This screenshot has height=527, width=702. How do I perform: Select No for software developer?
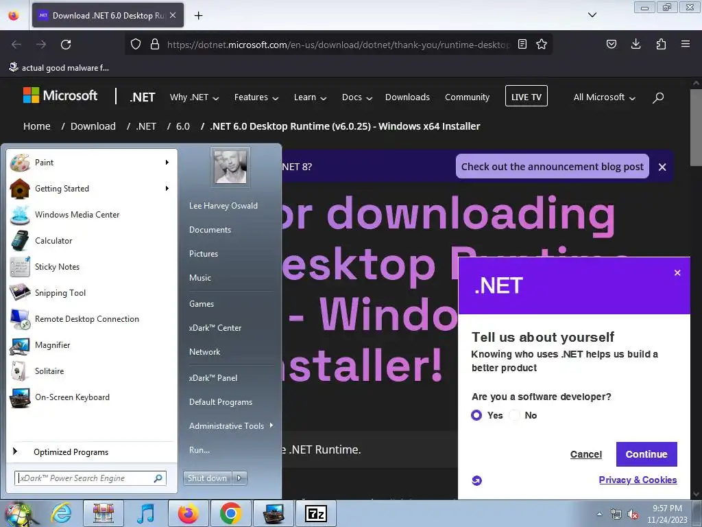[515, 415]
